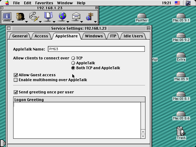The image size is (196, 147).
Task: Select the AppleTalk radio button
Action: point(73,63)
